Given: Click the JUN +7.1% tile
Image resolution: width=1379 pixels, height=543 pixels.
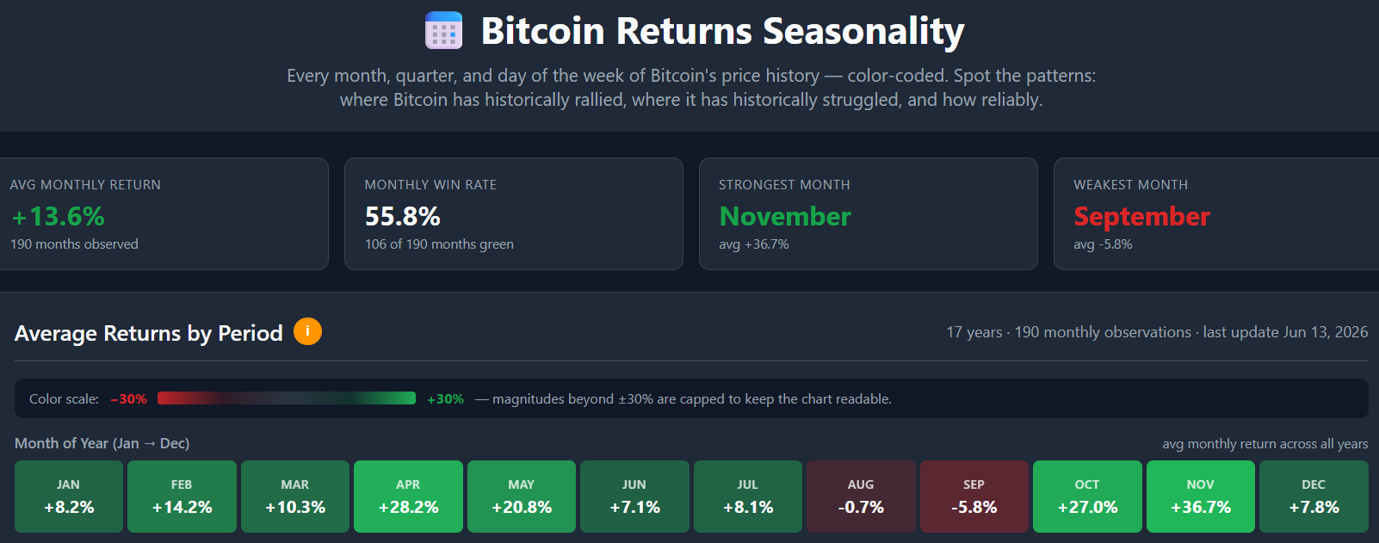Looking at the screenshot, I should pos(634,497).
